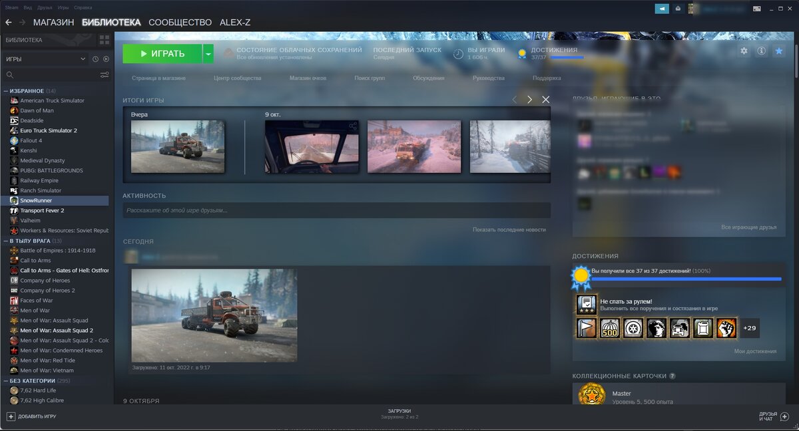Click the PUBG: BATTLEGROUNDS game icon
Viewport: 799px width, 431px height.
(x=14, y=170)
